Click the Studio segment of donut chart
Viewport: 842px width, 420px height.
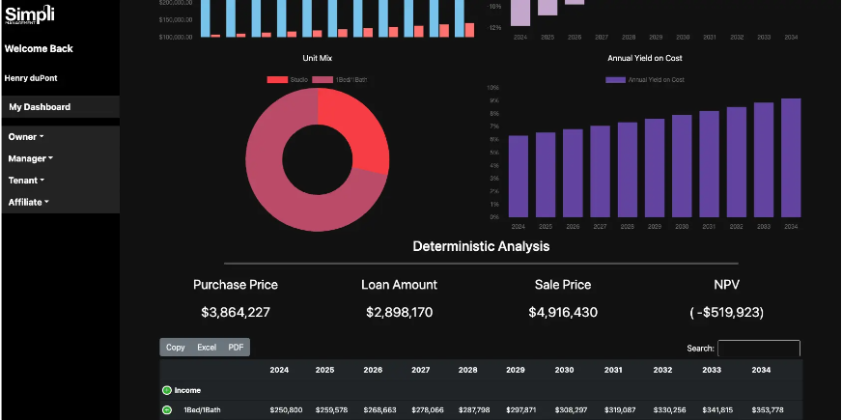[x=362, y=130]
